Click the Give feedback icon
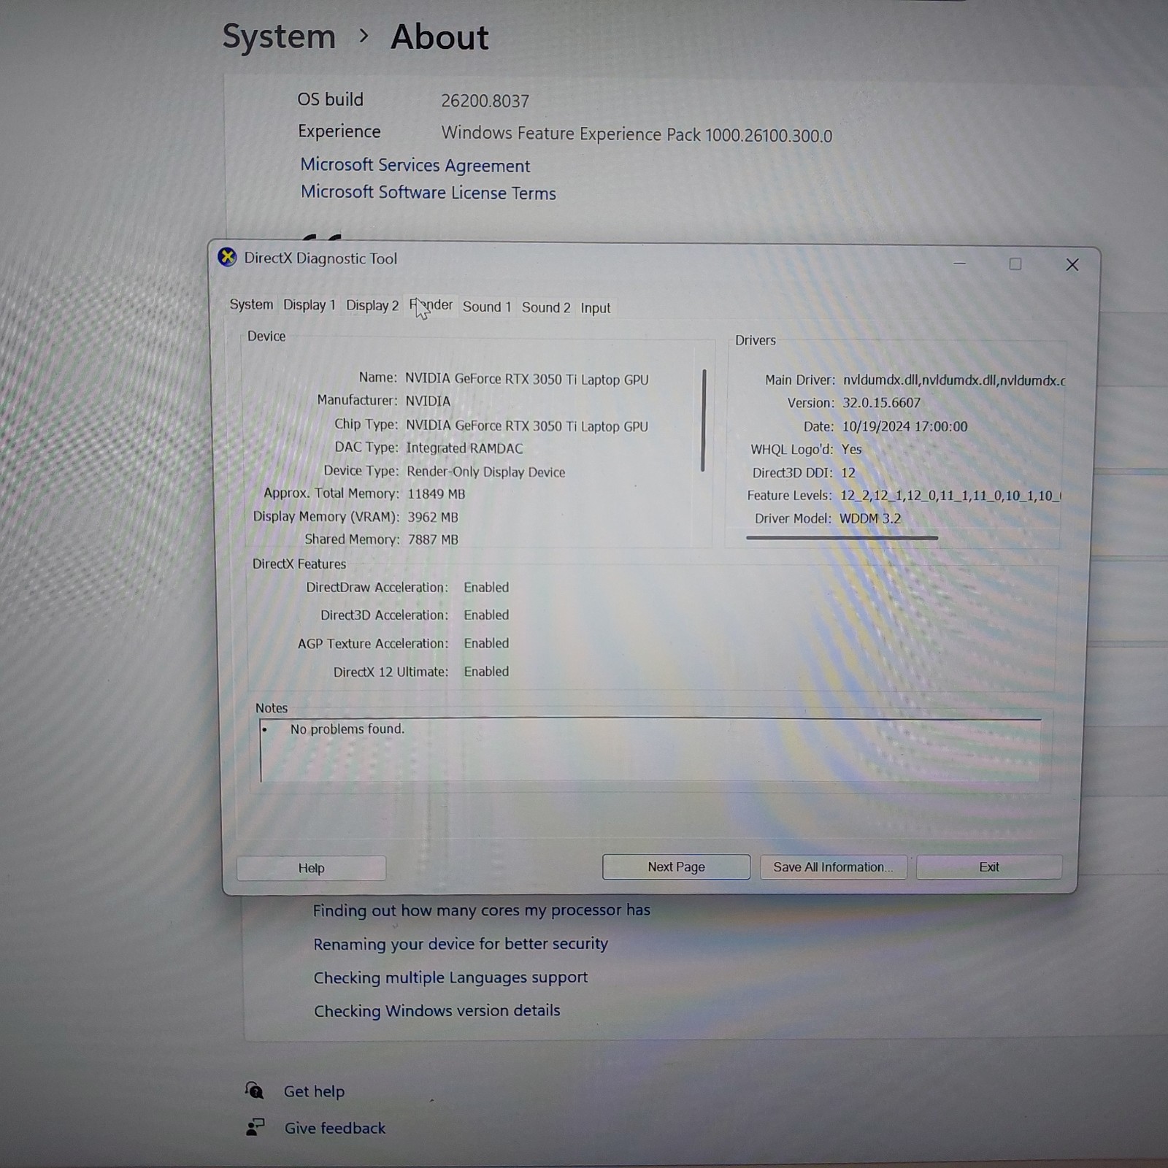 point(255,1127)
